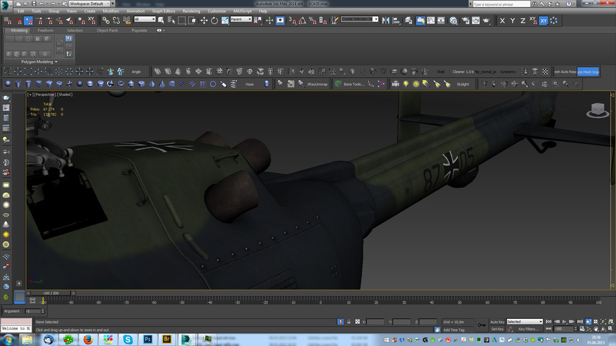Click the Set Key button
This screenshot has height=346, width=616.
(x=497, y=329)
